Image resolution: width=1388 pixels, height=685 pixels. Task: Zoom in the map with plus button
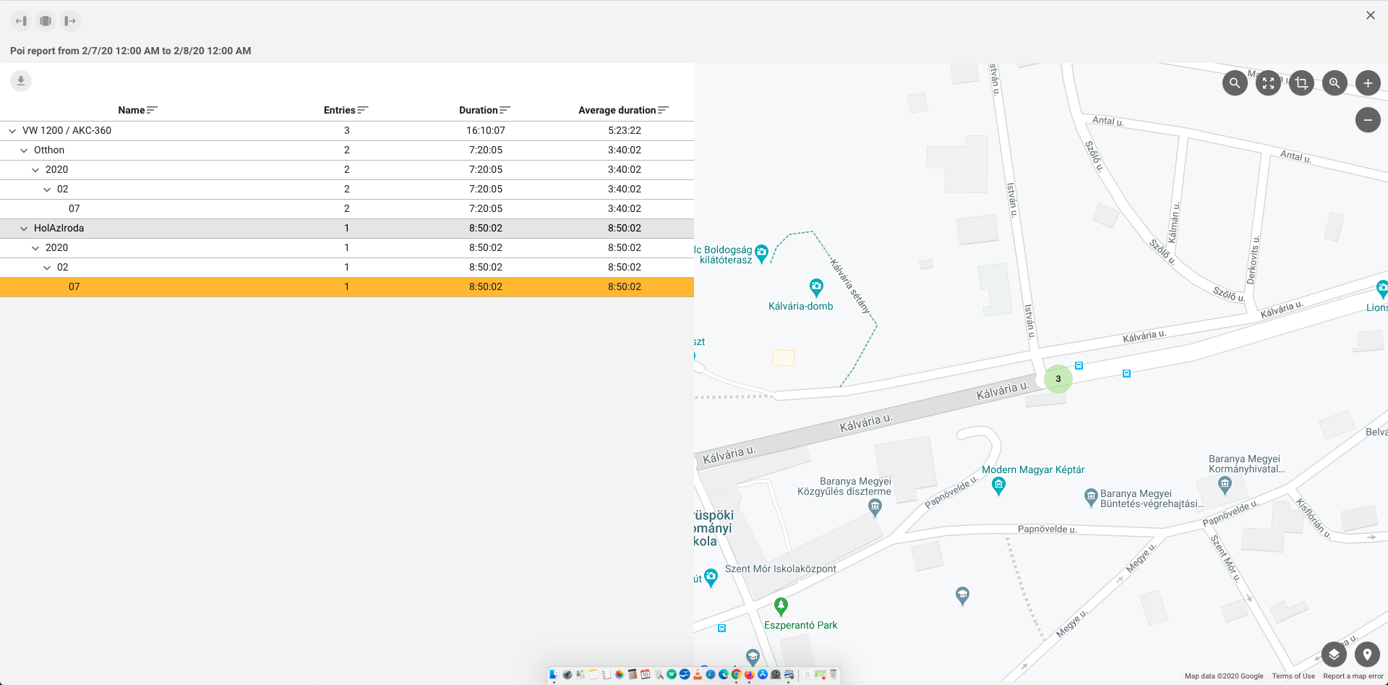coord(1368,83)
